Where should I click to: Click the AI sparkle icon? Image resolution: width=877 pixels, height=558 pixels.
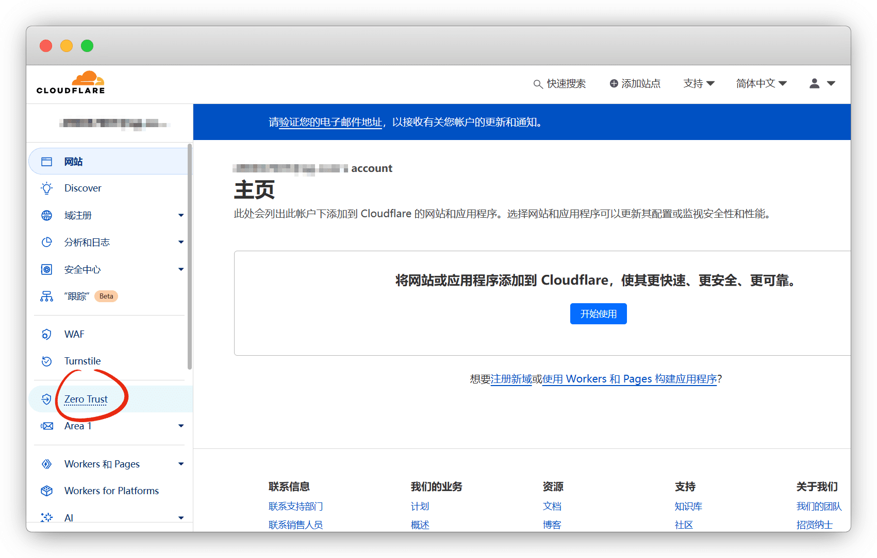pos(46,517)
